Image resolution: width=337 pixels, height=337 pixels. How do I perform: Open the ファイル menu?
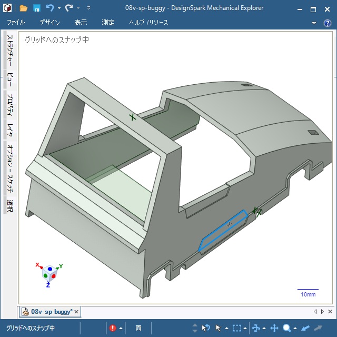pos(16,23)
